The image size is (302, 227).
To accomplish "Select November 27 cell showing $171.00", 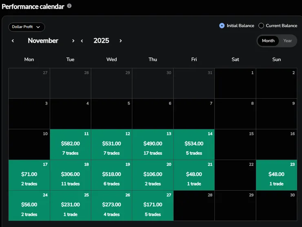I will [153, 205].
